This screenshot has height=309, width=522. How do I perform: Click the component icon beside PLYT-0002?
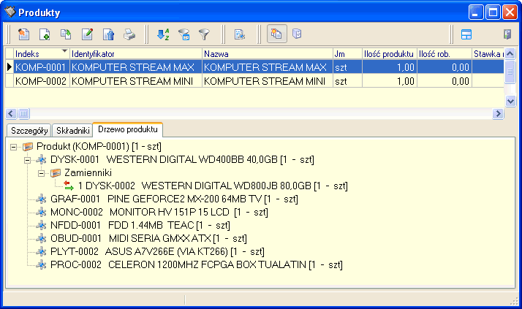[x=41, y=251]
